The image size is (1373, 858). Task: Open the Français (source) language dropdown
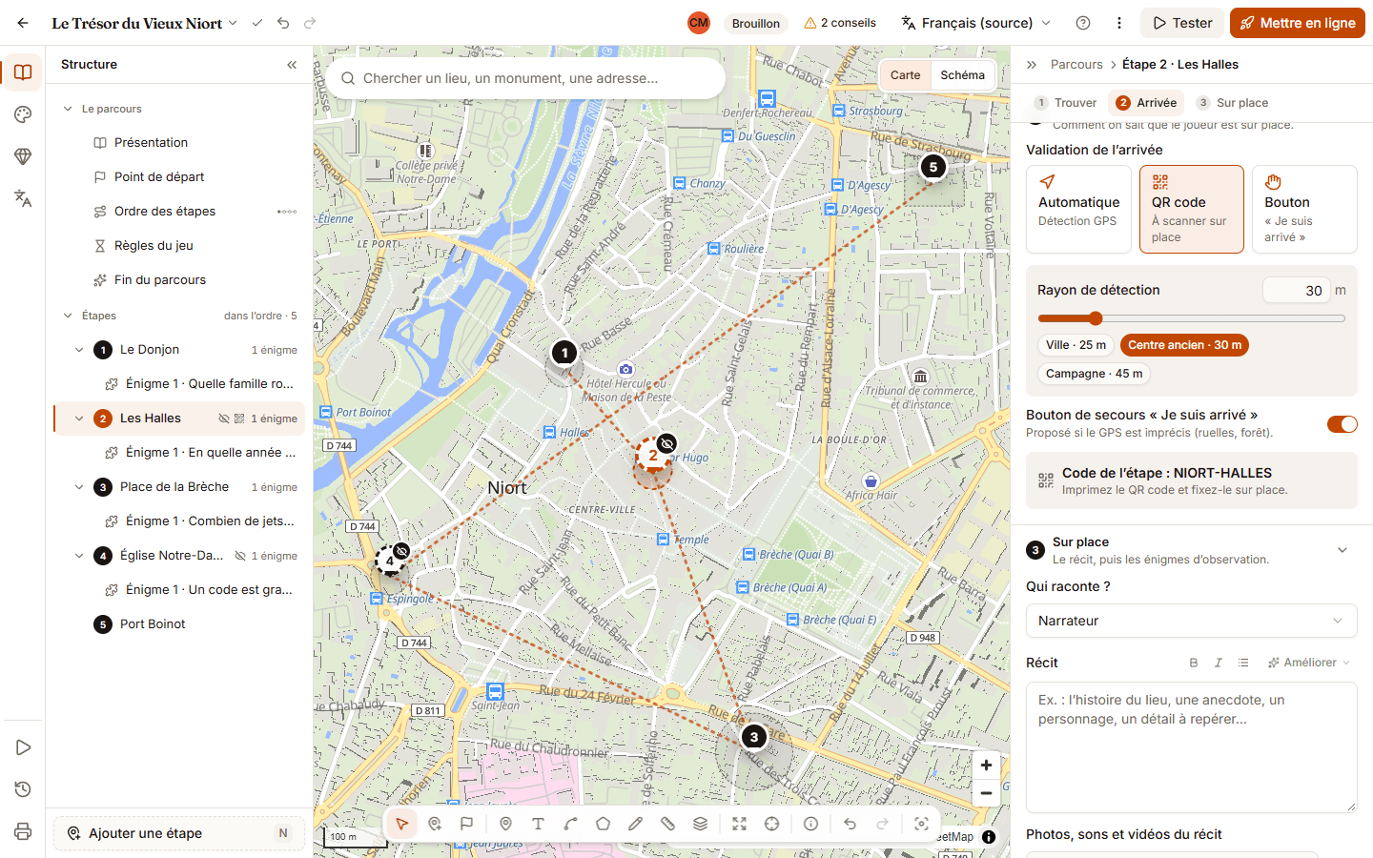pyautogui.click(x=976, y=23)
